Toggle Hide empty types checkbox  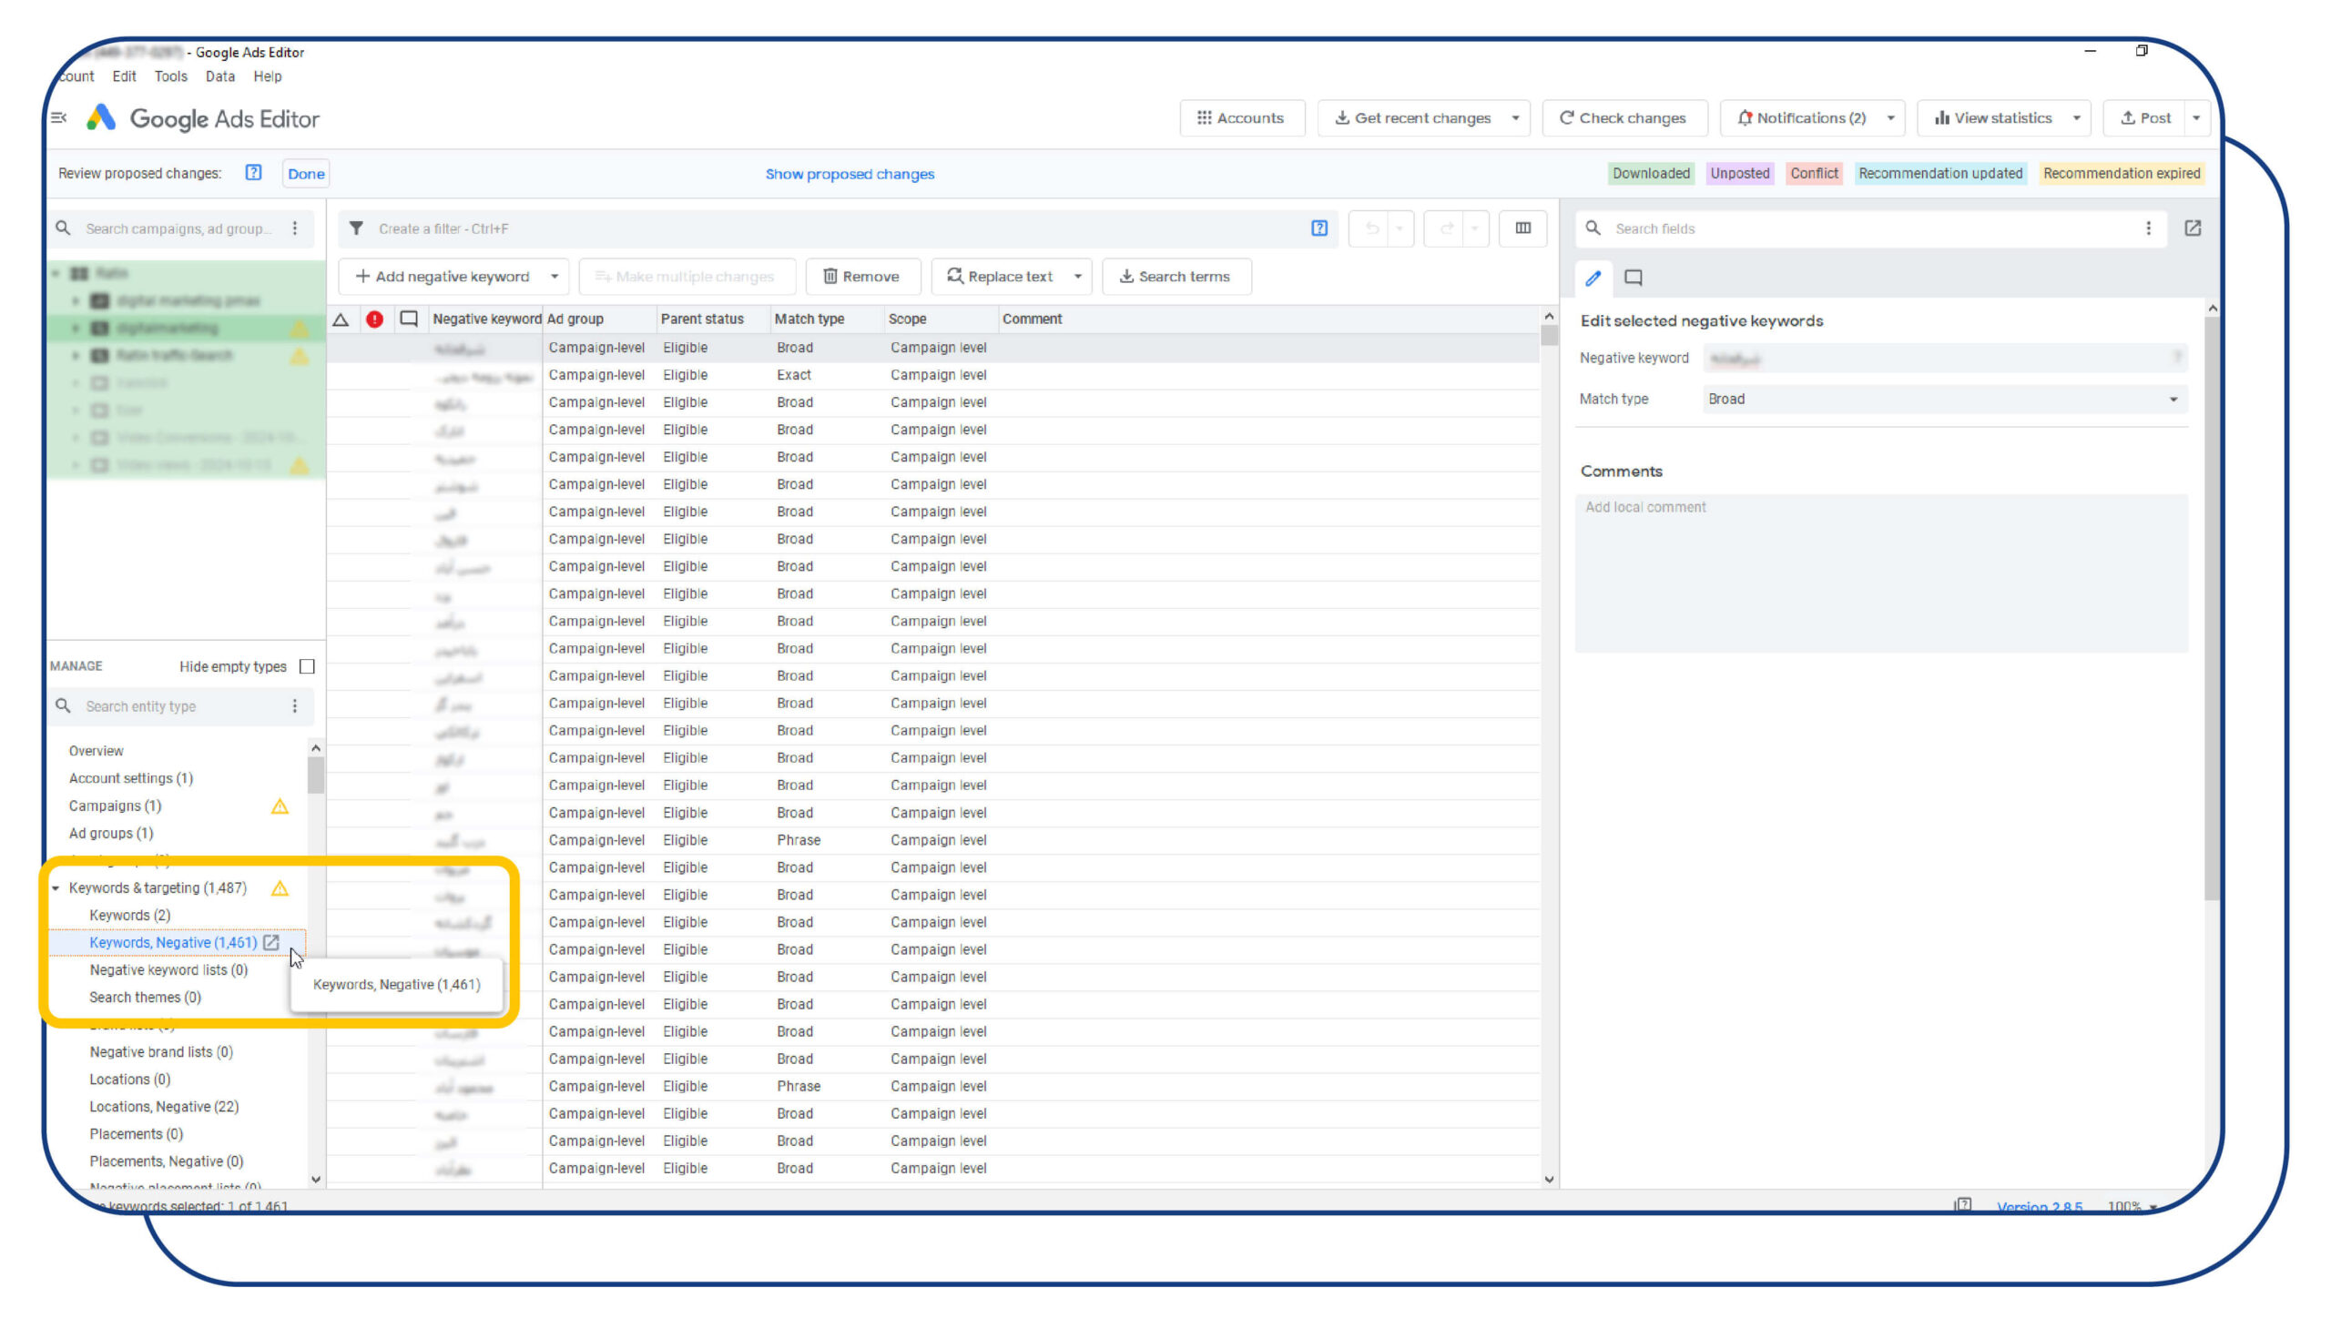click(308, 667)
